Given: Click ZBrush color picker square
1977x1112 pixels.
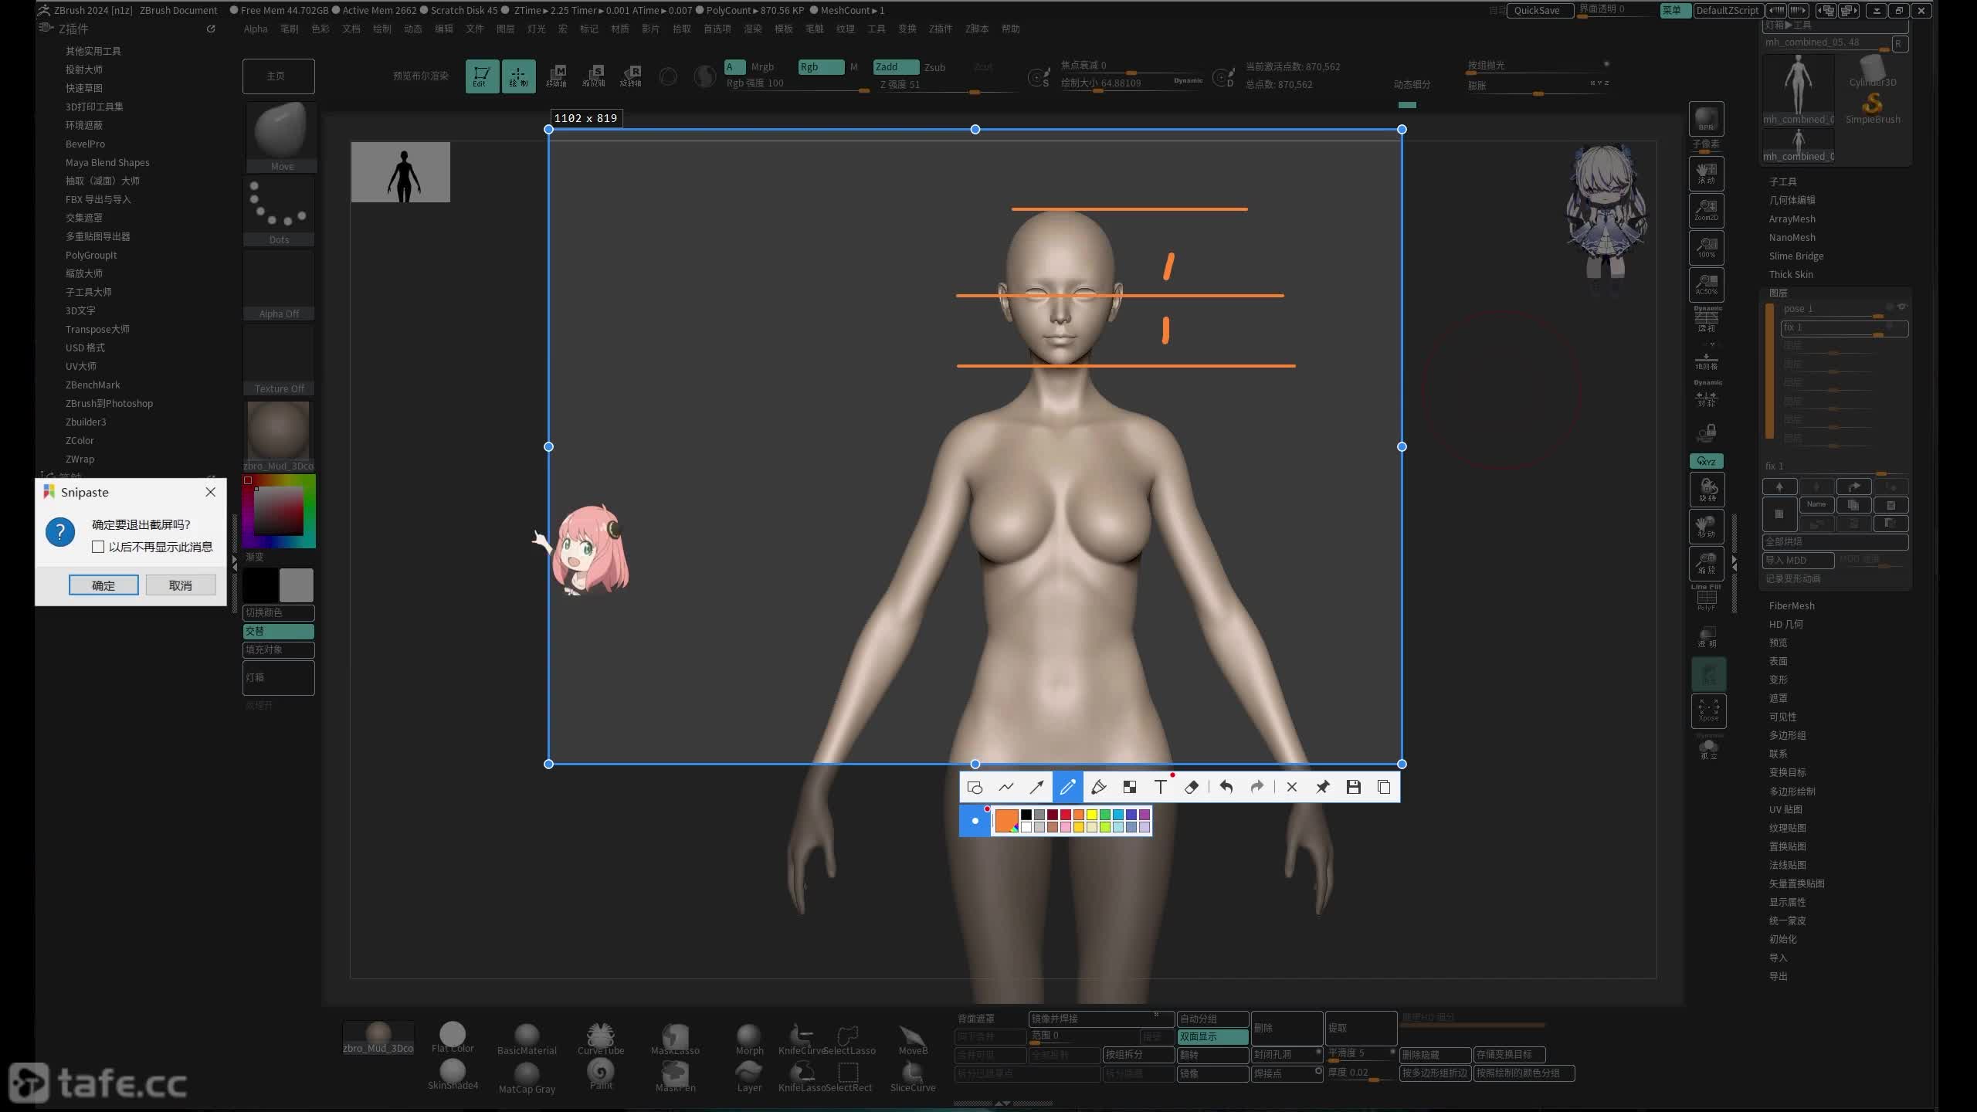Looking at the screenshot, I should click(x=279, y=510).
